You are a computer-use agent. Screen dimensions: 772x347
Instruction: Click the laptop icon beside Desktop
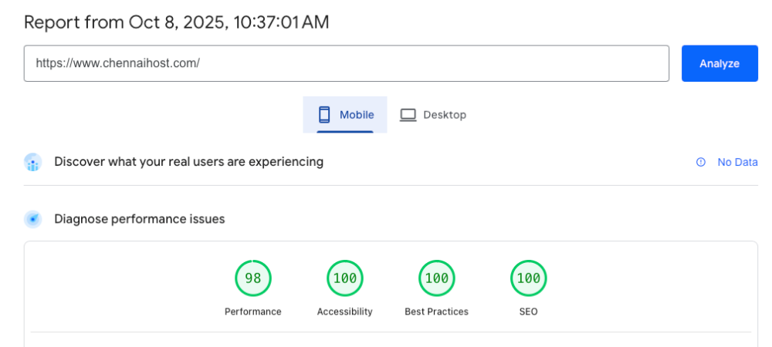point(408,115)
